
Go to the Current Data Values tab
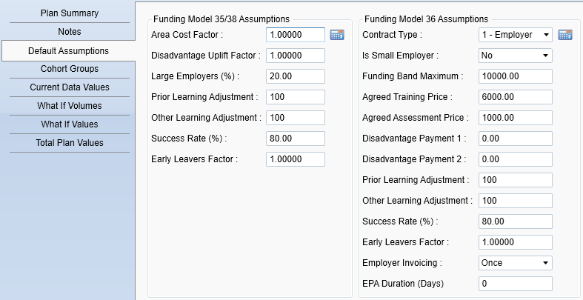pos(70,87)
